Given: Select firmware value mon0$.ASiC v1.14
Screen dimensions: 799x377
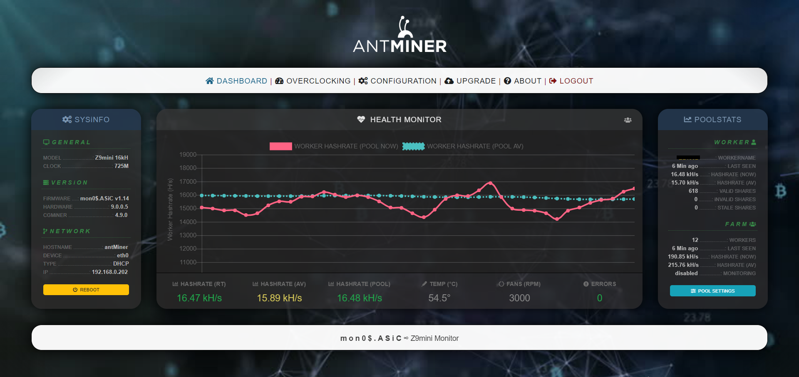Looking at the screenshot, I should coord(104,198).
